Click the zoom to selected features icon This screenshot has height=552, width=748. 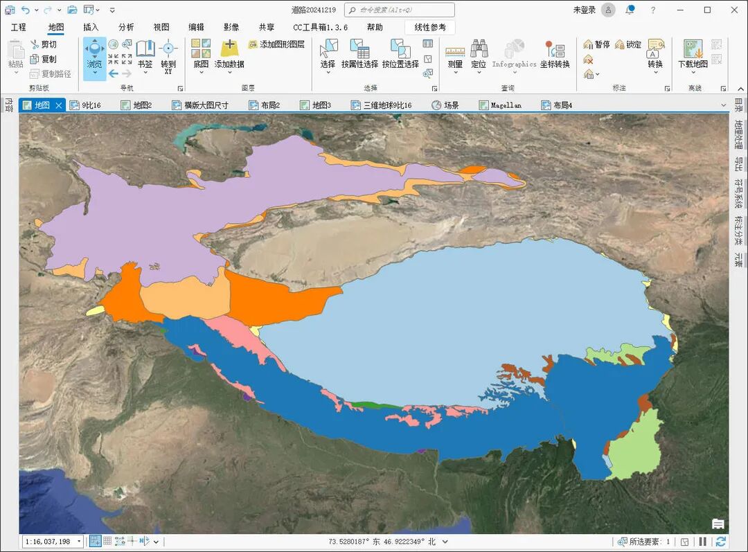pyautogui.click(x=428, y=73)
